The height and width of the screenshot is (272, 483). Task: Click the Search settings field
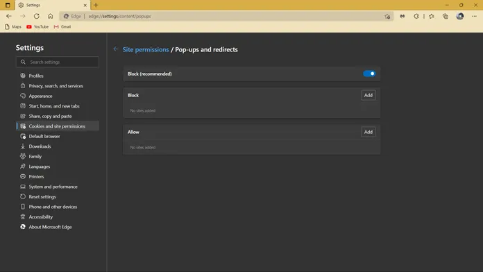[x=58, y=62]
